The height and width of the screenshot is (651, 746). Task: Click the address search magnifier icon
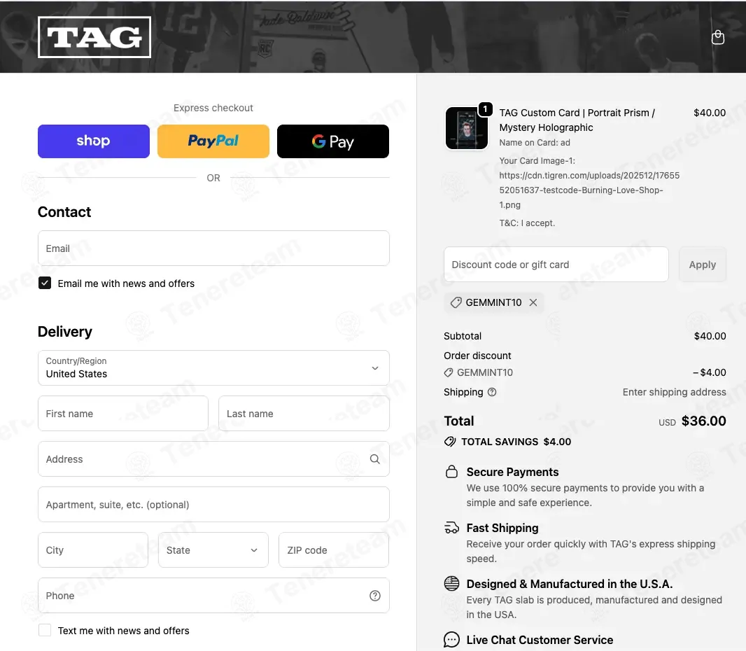(375, 459)
